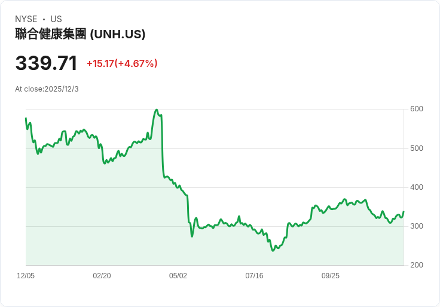Select the +15.17(+4.67%) price change text
This screenshot has width=440, height=307.
122,63
